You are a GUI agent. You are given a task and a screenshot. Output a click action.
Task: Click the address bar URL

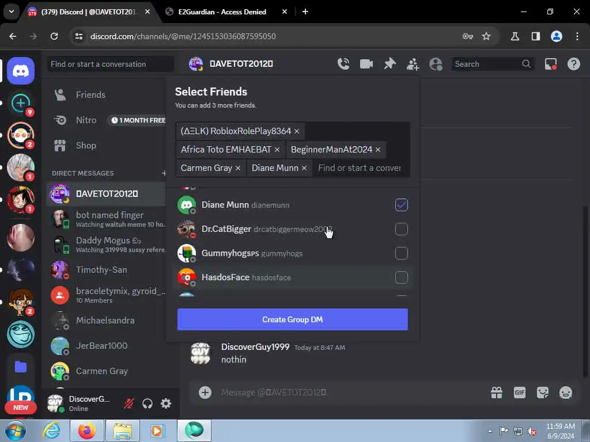[183, 36]
